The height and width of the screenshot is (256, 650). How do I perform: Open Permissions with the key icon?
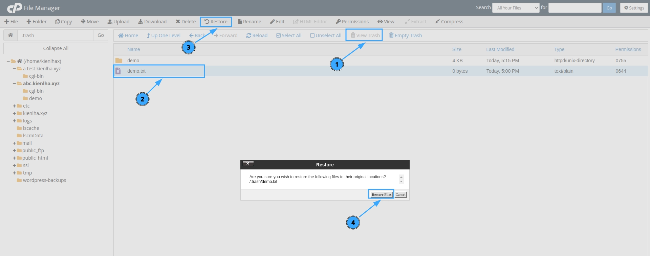(338, 22)
